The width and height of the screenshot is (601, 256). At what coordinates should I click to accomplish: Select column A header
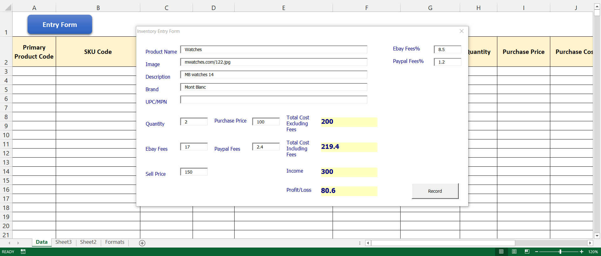coord(34,8)
